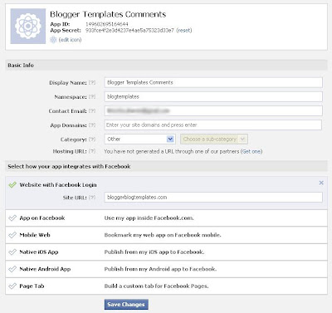Expand the Mobile Web row label
This screenshot has width=332, height=313.
pos(35,235)
